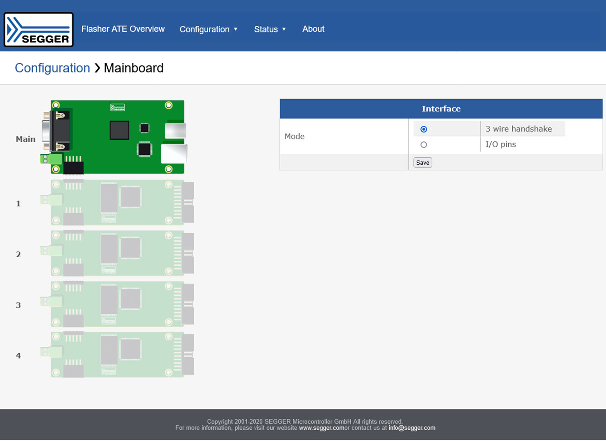The image size is (606, 441).
Task: Follow the www.segger.com footer link
Action: point(322,427)
